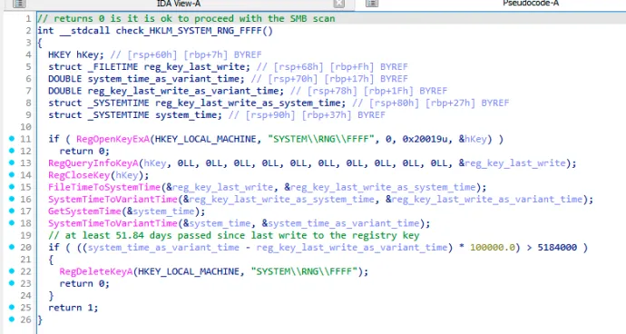Click the RegOpenKeyExA call

(113, 139)
